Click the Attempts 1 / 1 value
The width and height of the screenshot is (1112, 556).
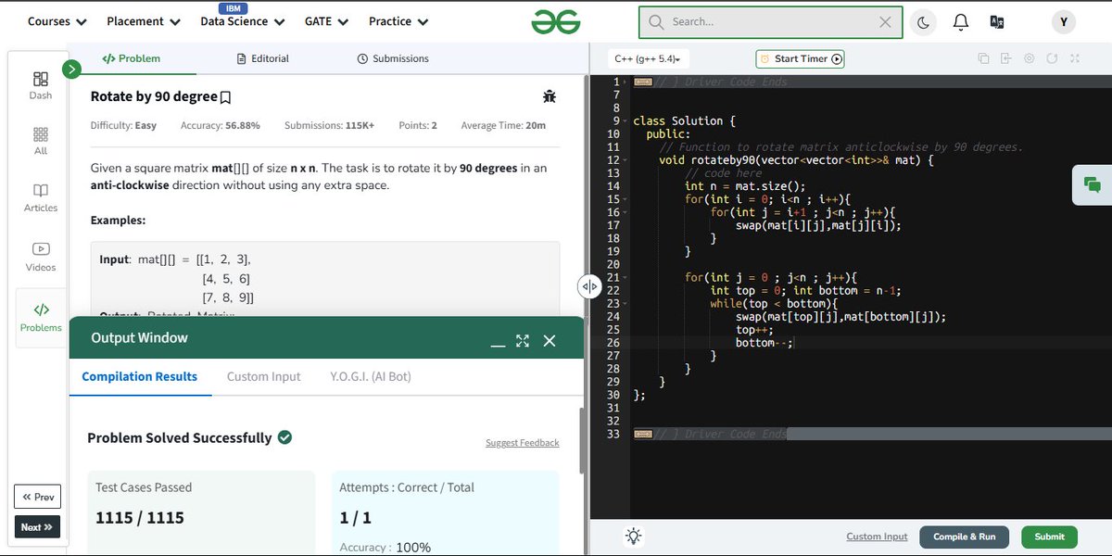[x=355, y=518]
